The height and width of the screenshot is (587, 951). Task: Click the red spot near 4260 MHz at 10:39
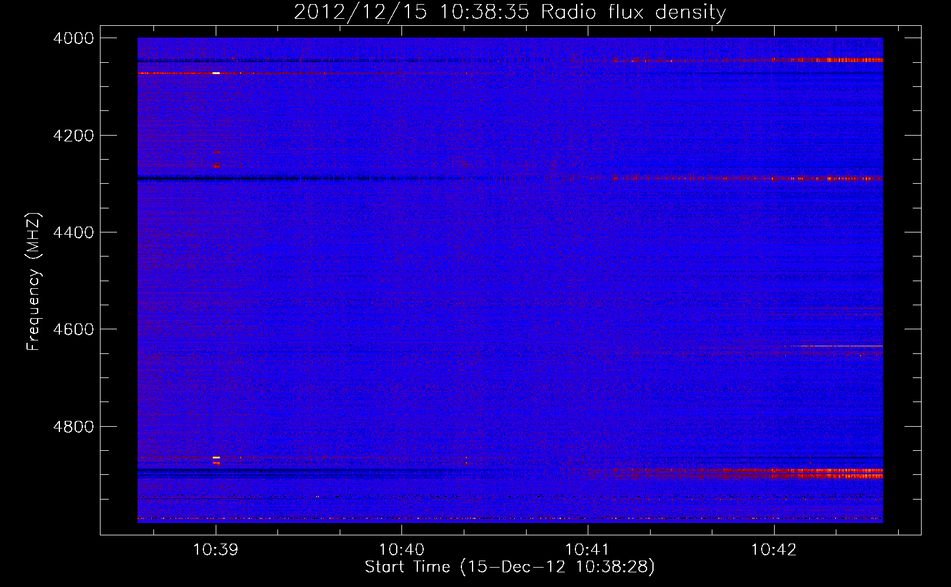216,166
